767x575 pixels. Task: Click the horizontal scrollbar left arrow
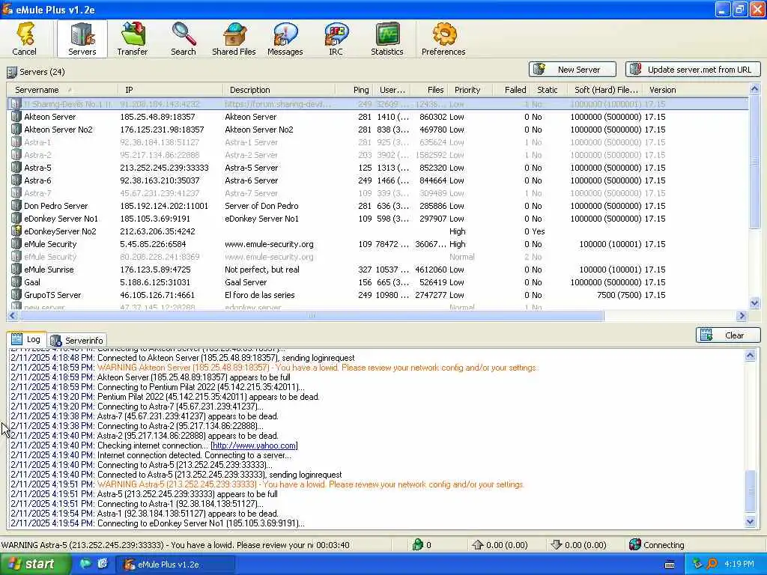(13, 316)
